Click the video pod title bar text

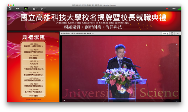(76, 33)
